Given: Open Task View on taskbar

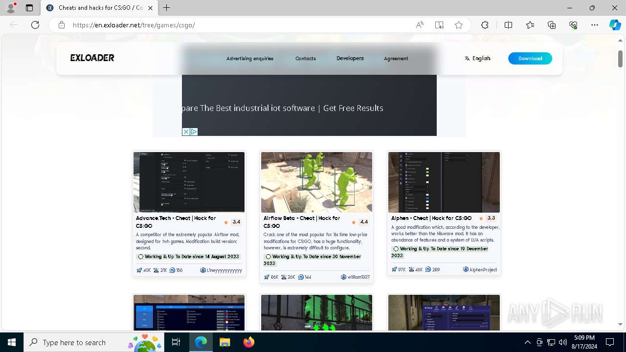Looking at the screenshot, I should click(x=176, y=342).
